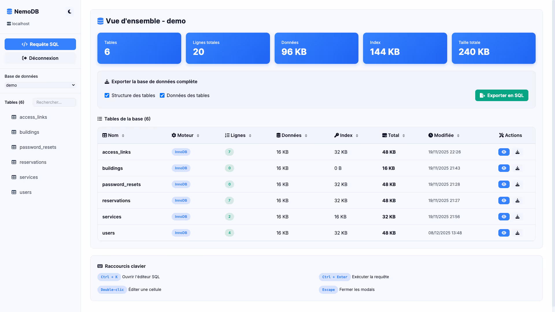Image resolution: width=555 pixels, height=312 pixels.
Task: Uncheck Données des tables checkbox
Action: (162, 95)
